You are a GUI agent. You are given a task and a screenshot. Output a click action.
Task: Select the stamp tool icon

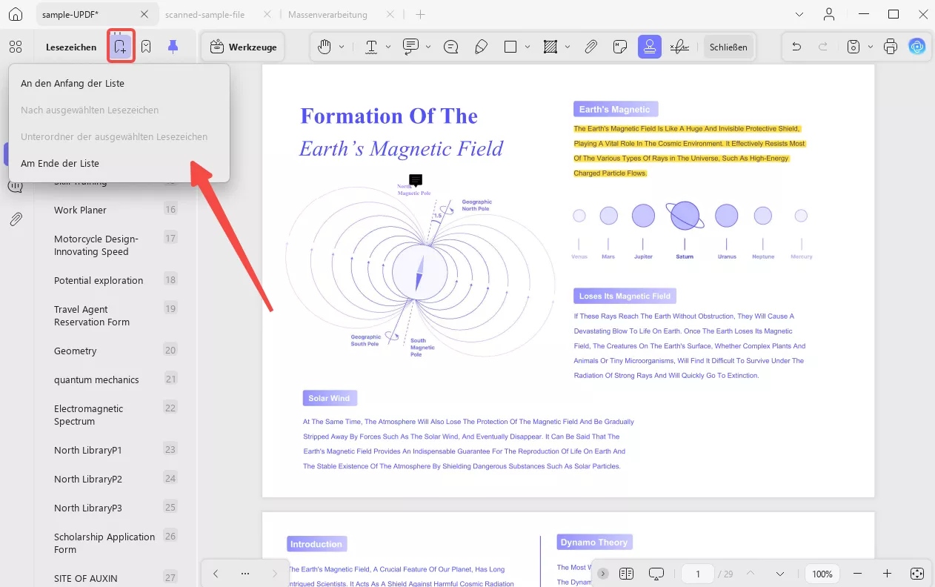[x=650, y=47]
